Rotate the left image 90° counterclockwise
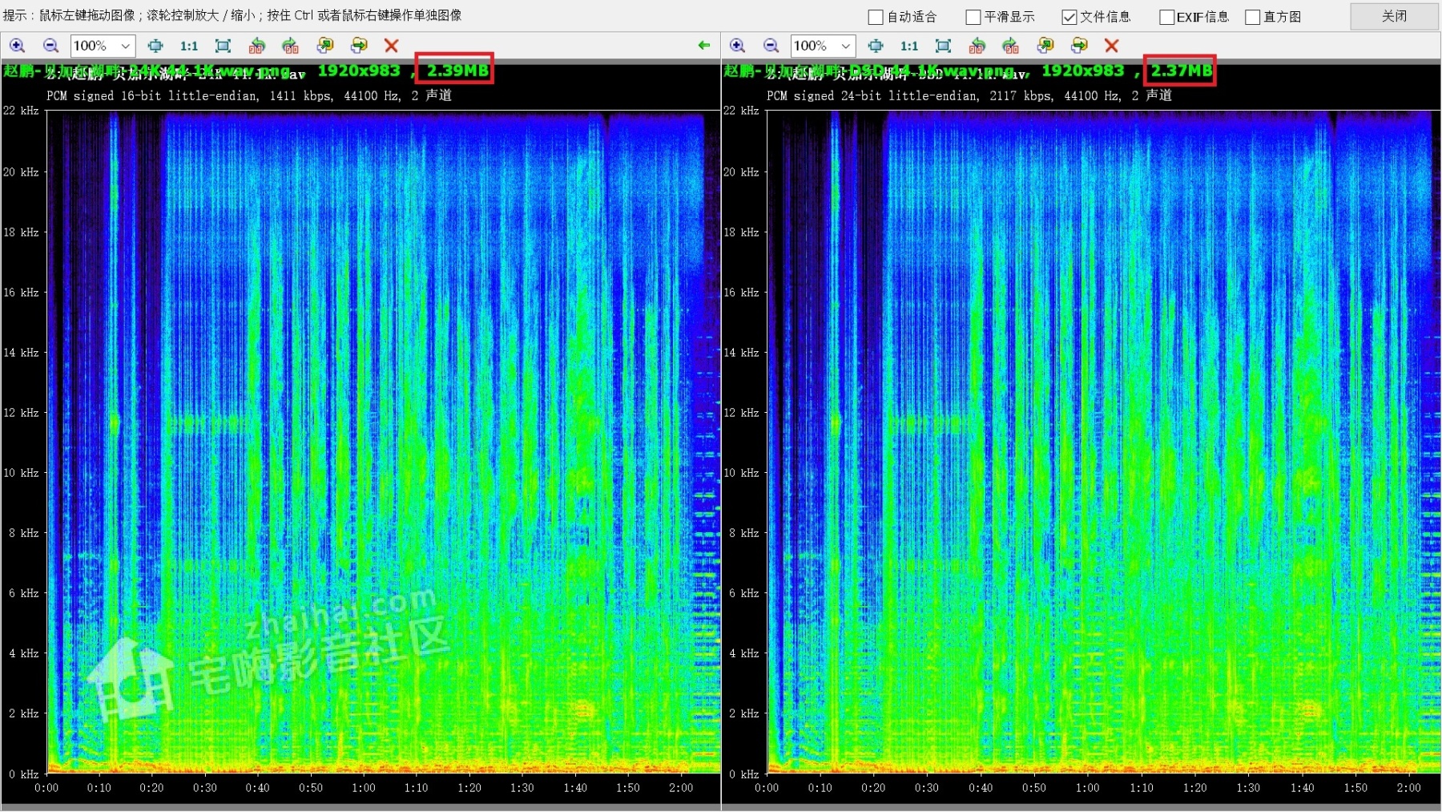Viewport: 1442px width, 812px height. [x=257, y=46]
